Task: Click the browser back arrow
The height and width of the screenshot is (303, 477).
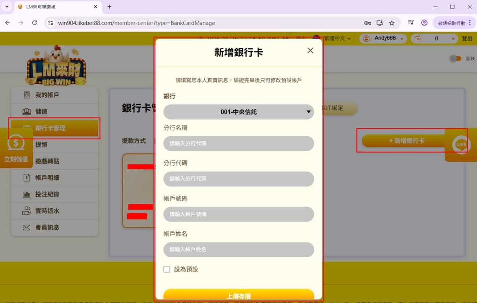Action: coord(7,23)
